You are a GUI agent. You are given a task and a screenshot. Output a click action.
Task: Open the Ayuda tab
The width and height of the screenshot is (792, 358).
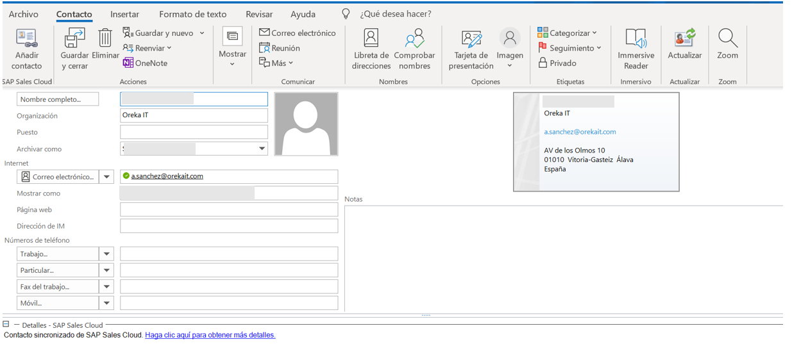(303, 14)
